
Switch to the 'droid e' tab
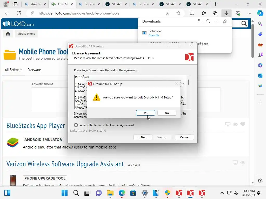35,4
